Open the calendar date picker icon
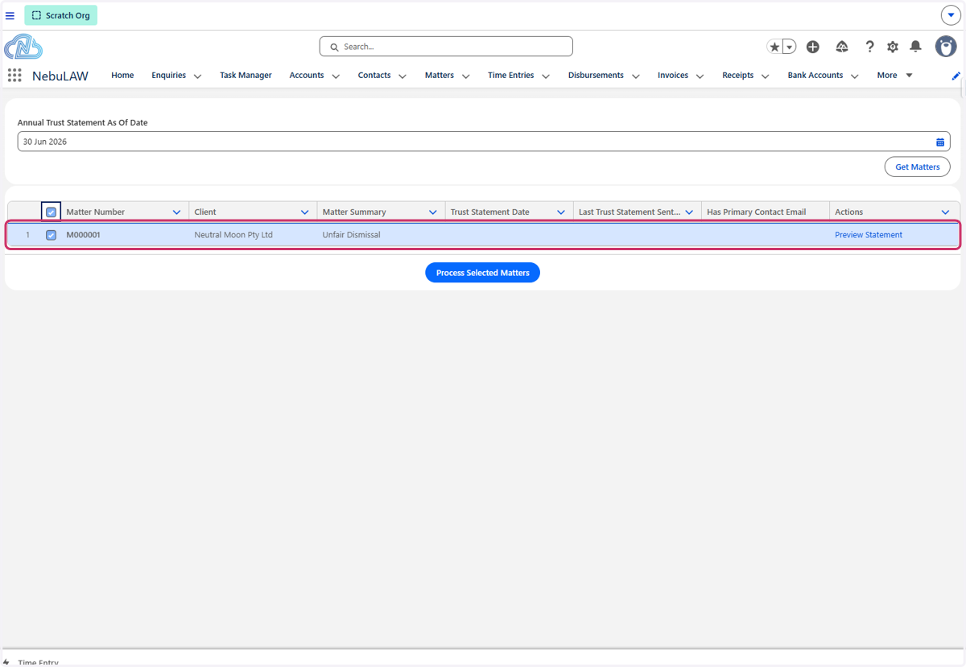This screenshot has width=966, height=667. [x=940, y=142]
